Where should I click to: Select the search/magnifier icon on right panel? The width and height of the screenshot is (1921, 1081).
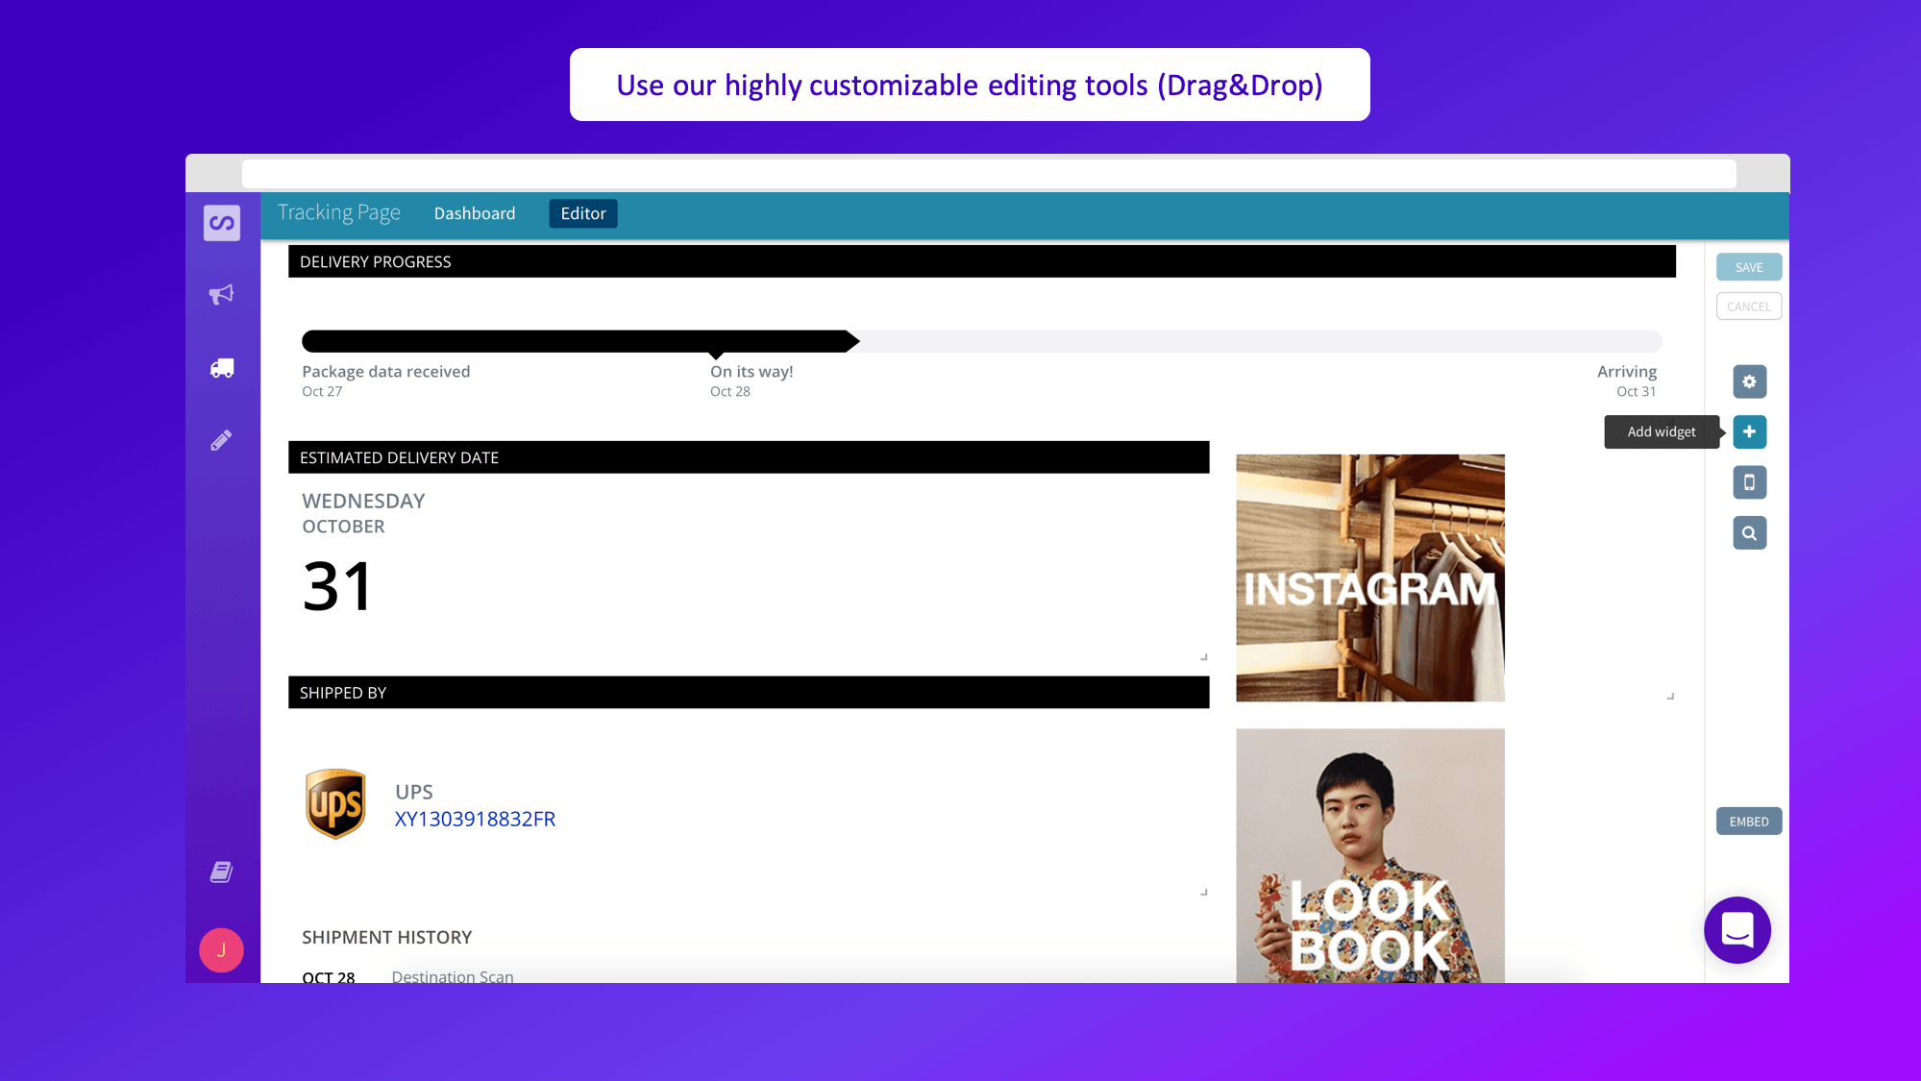point(1750,532)
